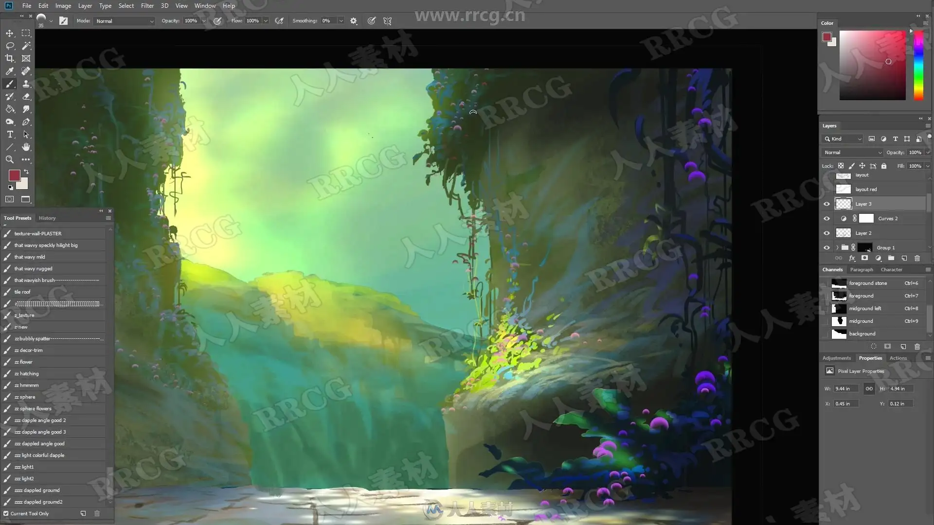Select the Crop tool
The image size is (934, 525).
tap(9, 58)
